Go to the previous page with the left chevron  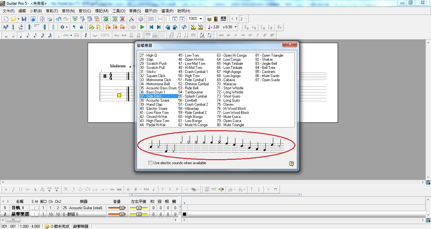[233, 19]
